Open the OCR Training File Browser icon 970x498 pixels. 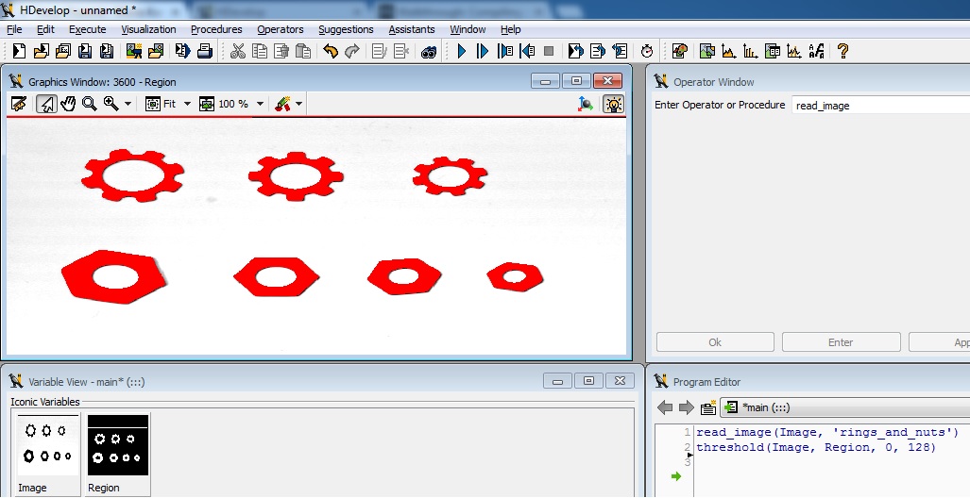coord(817,51)
